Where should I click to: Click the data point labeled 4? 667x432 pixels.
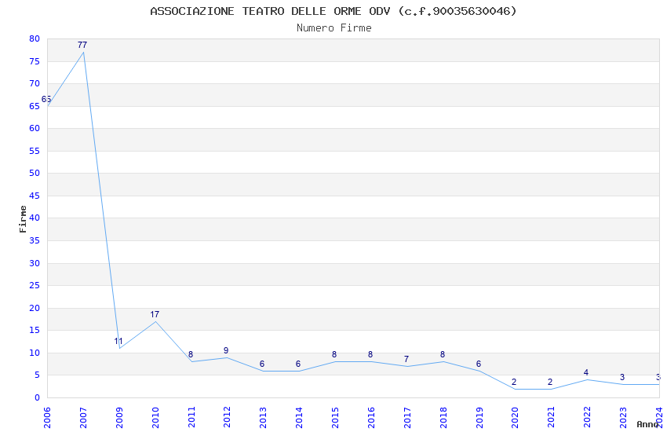pos(586,379)
